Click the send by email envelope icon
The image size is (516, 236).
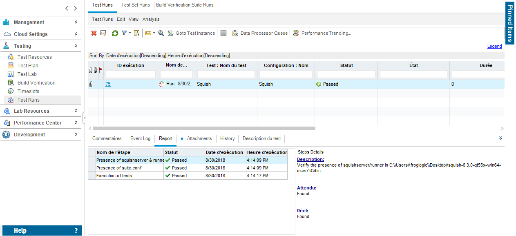(148, 33)
